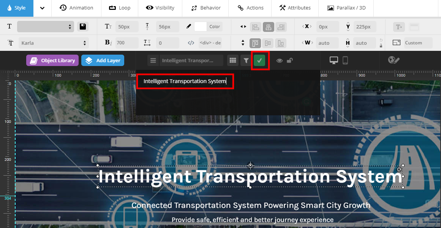Select the Connected Transportation System subtitle layer

[x=251, y=205]
